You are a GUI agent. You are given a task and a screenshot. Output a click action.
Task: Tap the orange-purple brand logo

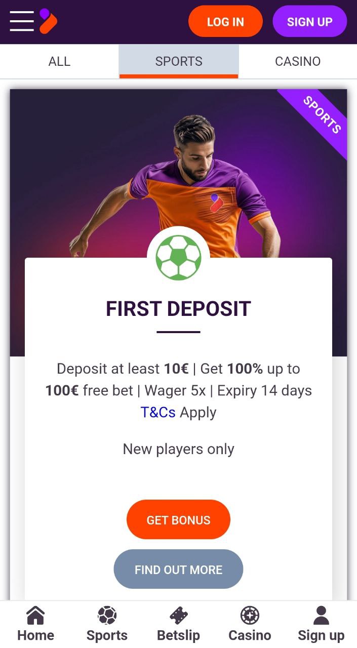48,21
